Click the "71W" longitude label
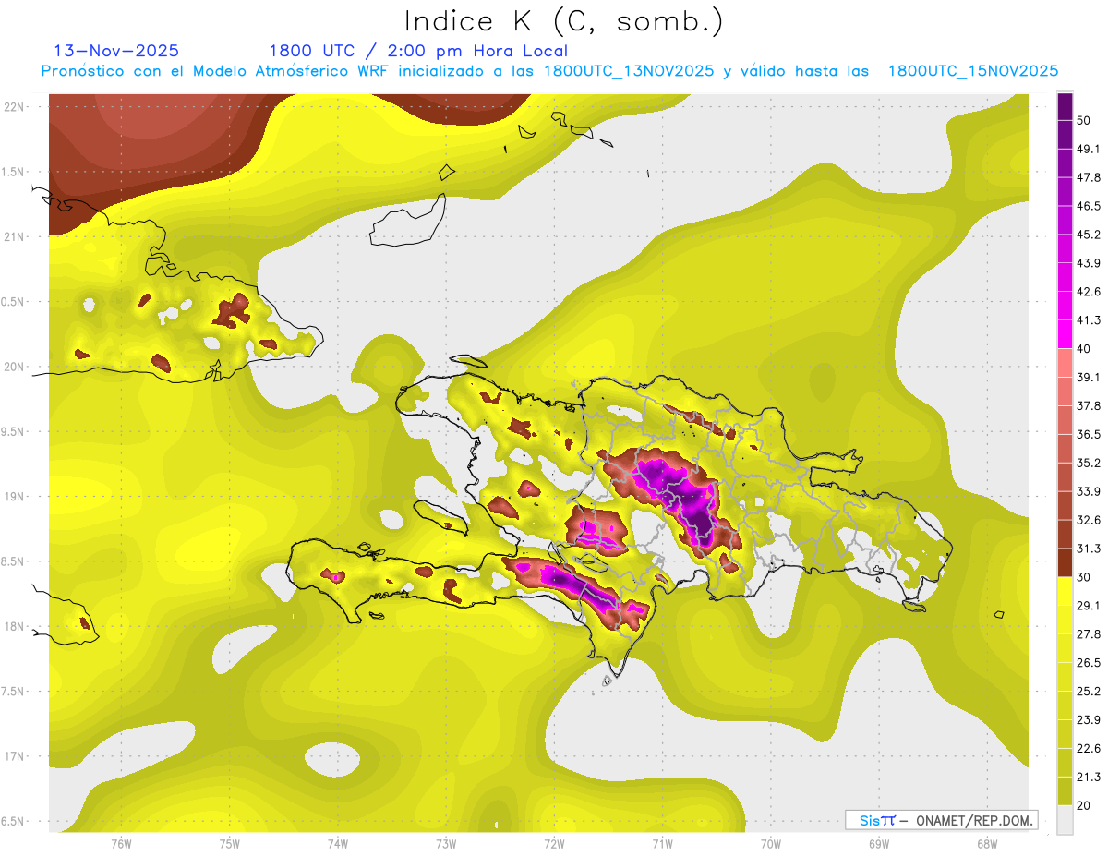 (x=662, y=843)
